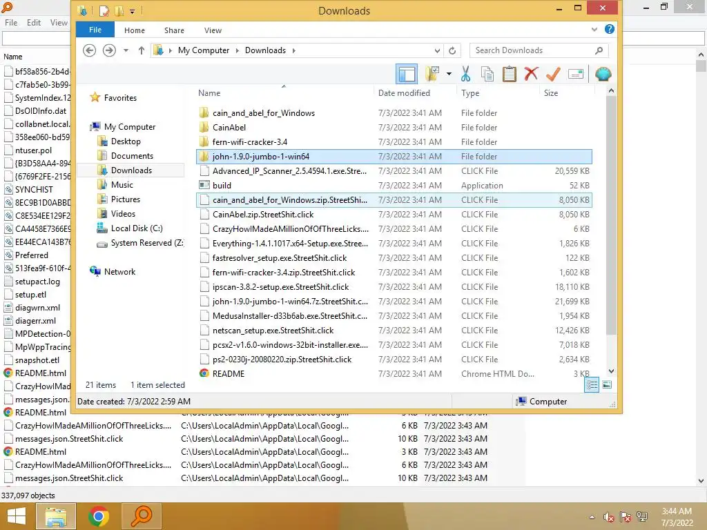Expand the Downloads breadcrumb chevron
This screenshot has width=707, height=530.
pos(293,50)
